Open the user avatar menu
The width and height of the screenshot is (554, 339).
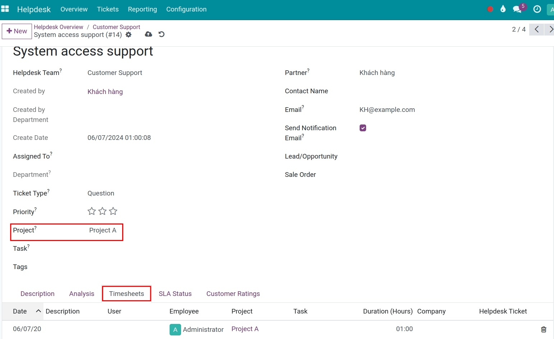[x=550, y=10]
